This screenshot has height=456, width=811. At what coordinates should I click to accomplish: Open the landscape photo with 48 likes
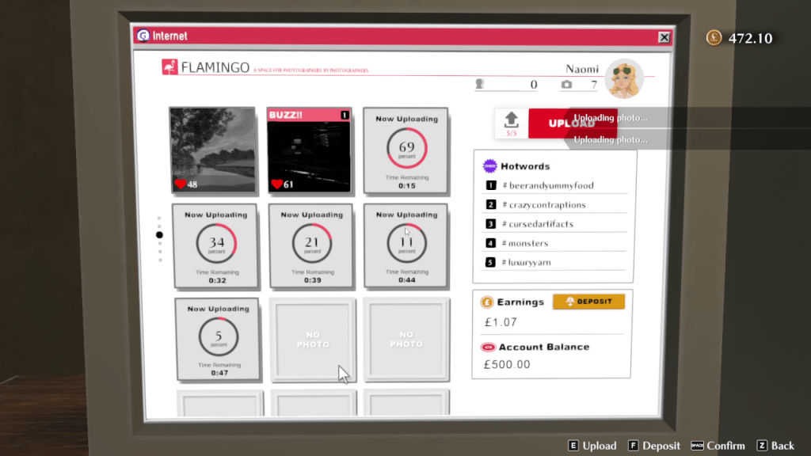(212, 150)
